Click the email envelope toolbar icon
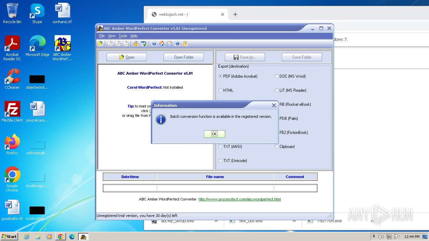This screenshot has height=241, width=429. click(169, 44)
